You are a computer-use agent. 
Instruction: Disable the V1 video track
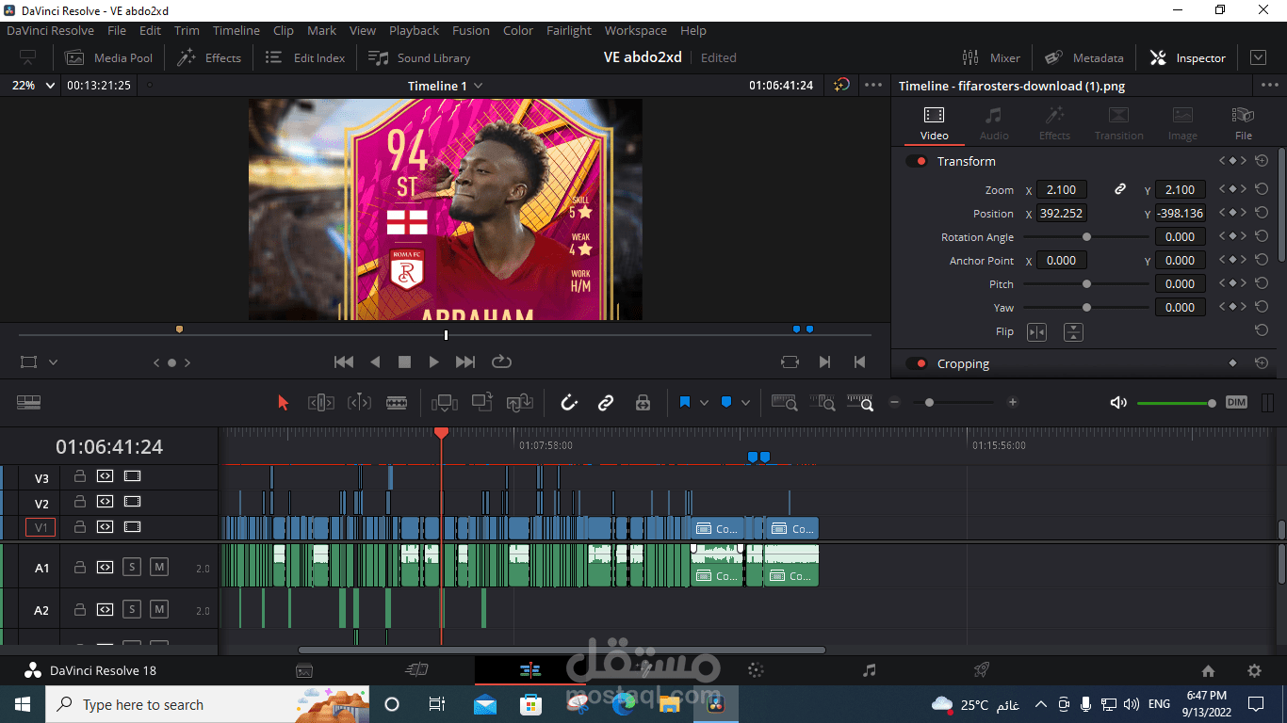(x=132, y=527)
